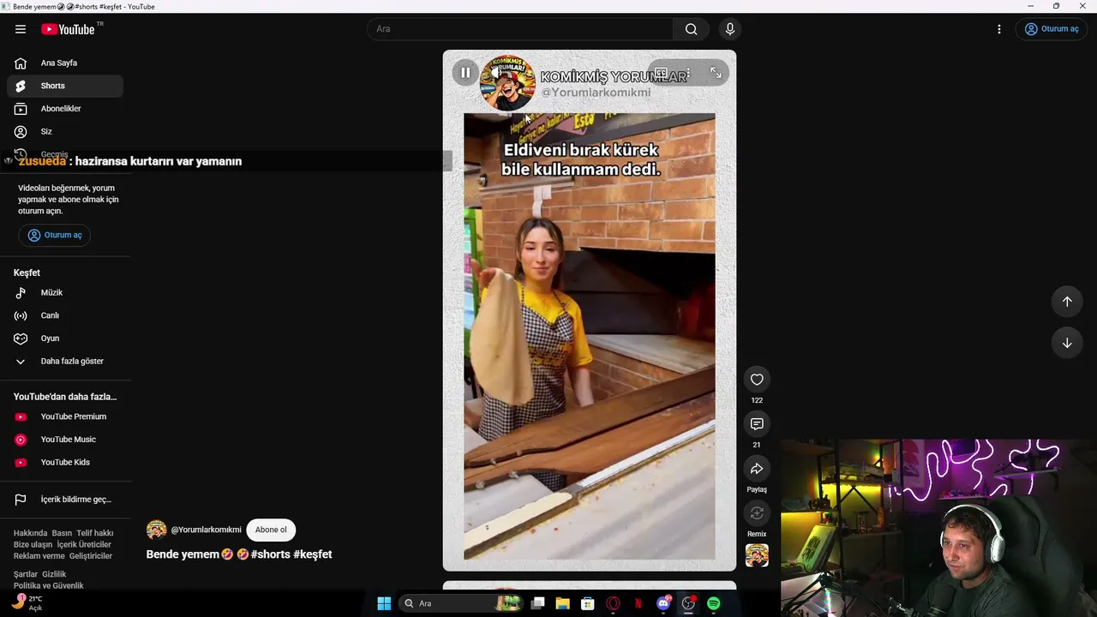Open the İçerik Üreticiler footer link

pos(84,544)
